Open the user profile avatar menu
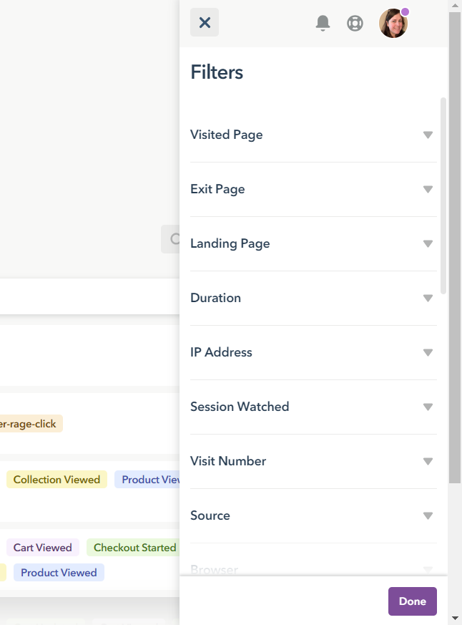The image size is (462, 625). pyautogui.click(x=393, y=23)
